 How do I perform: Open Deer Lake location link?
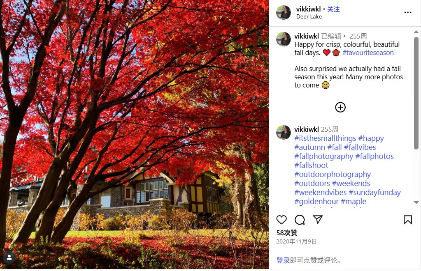tap(309, 16)
